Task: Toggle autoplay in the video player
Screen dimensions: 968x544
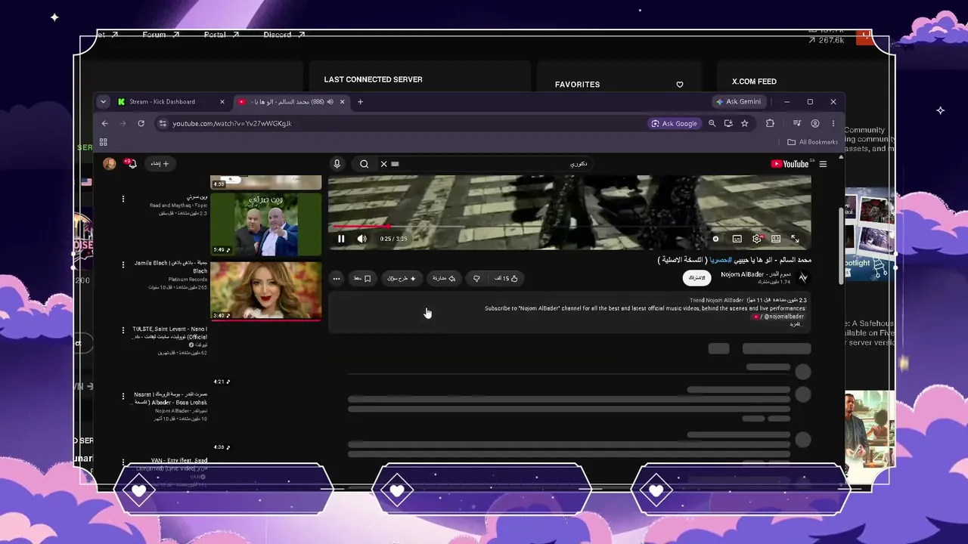Action: tap(715, 239)
